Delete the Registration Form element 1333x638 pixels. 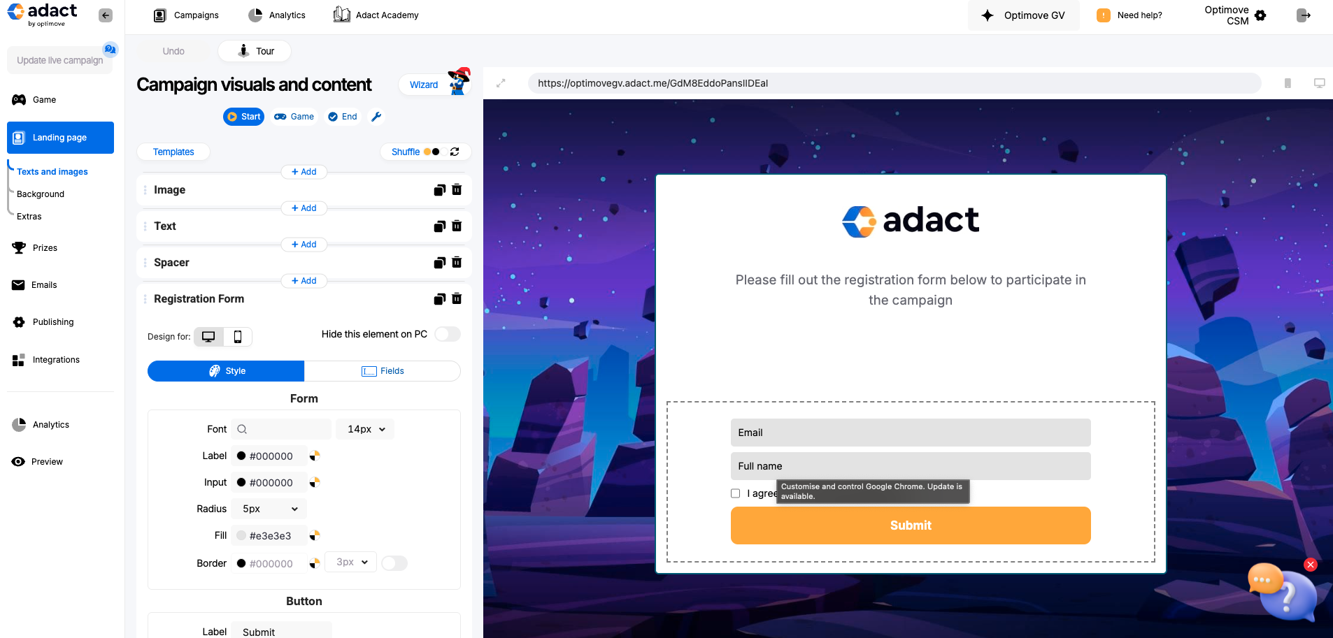tap(457, 298)
